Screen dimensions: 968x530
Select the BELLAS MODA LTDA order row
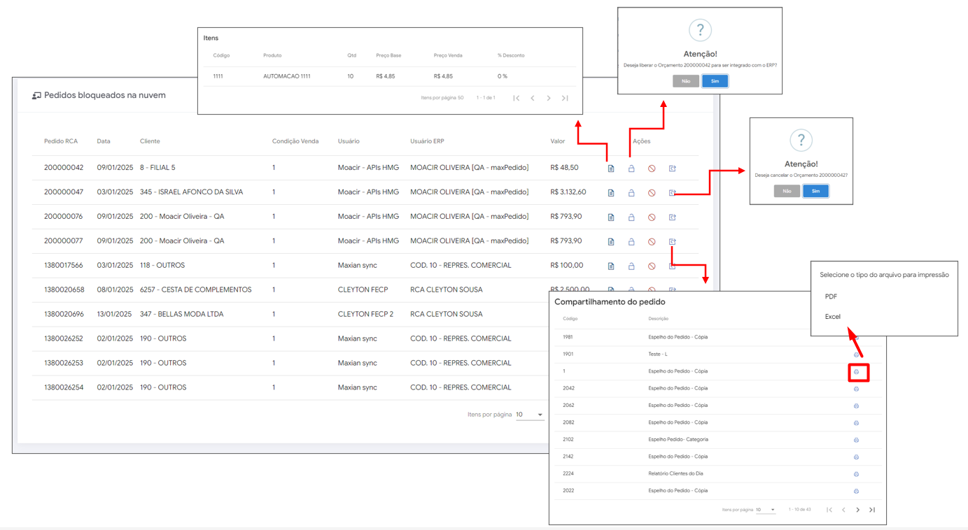280,314
